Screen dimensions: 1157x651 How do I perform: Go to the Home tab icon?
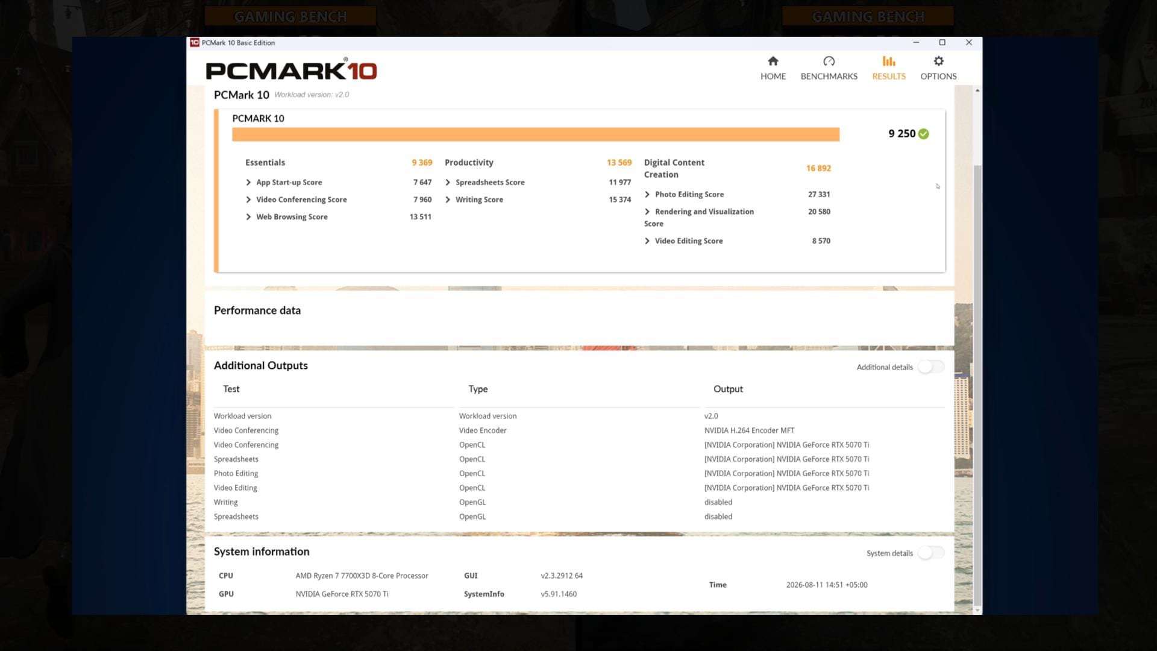773,61
